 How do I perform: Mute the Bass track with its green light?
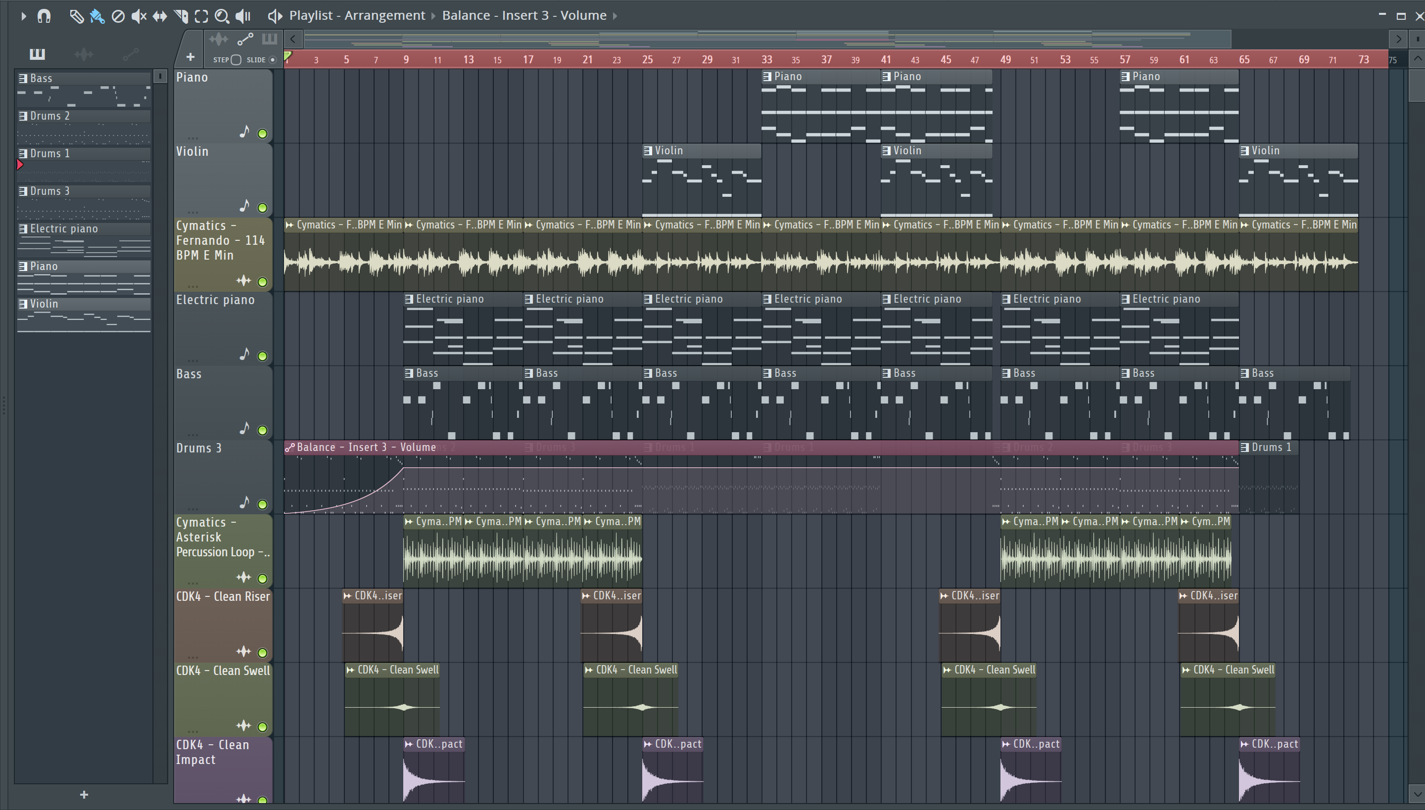point(262,430)
